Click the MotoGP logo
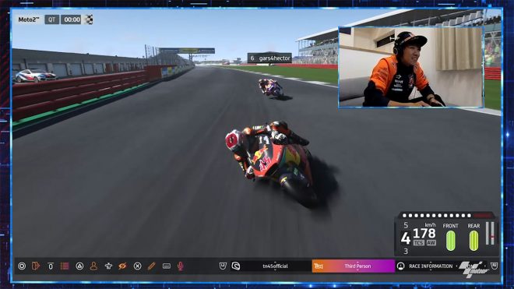The image size is (514, 289). click(x=474, y=270)
